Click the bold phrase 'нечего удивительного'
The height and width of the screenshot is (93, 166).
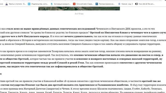click(78, 36)
